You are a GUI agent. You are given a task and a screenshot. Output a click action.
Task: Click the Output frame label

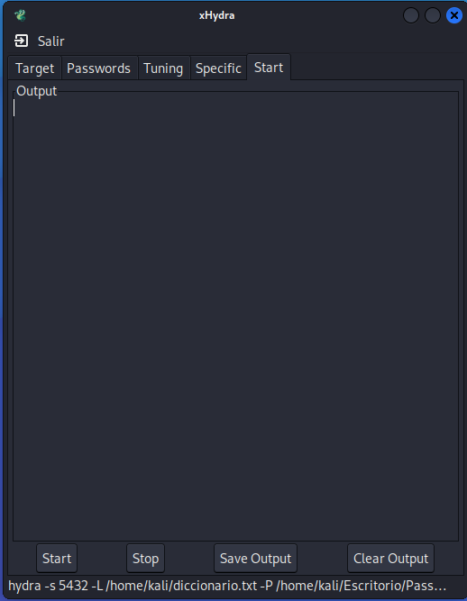tap(36, 91)
